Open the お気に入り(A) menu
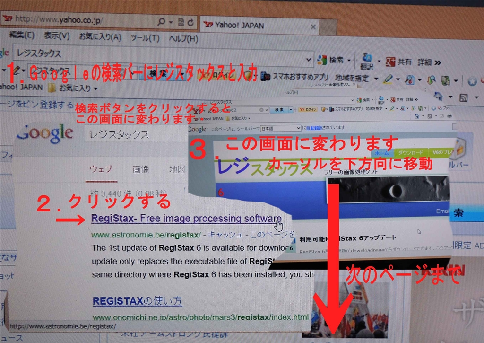The width and height of the screenshot is (484, 343). pos(100,37)
